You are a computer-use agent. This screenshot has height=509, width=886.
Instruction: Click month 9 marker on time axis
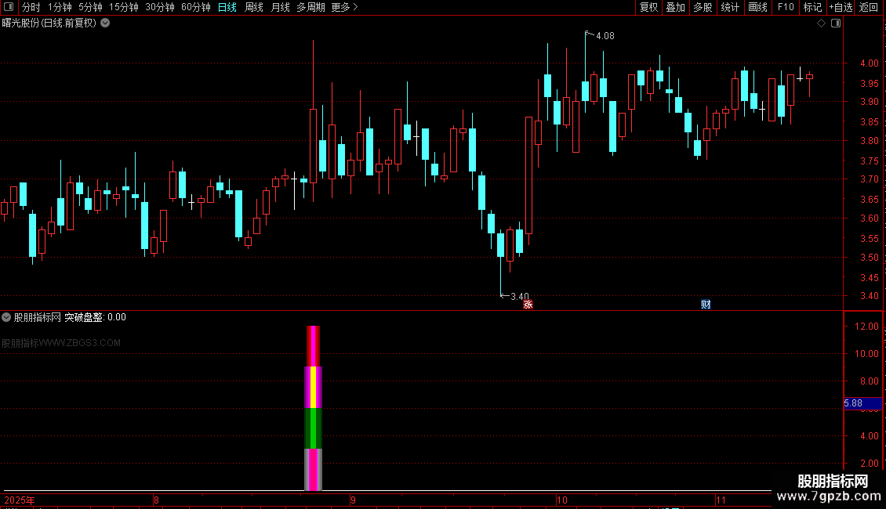point(353,500)
